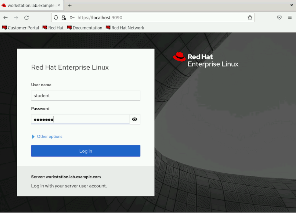Go back using the browser back arrow
Screen dimensions: 296x213
(x=5, y=17)
